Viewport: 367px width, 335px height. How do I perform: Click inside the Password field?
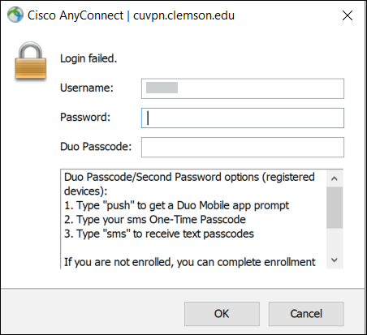click(x=243, y=118)
